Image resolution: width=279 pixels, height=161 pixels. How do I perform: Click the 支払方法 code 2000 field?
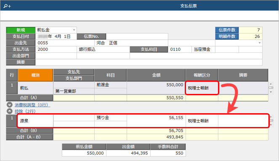coord(56,49)
